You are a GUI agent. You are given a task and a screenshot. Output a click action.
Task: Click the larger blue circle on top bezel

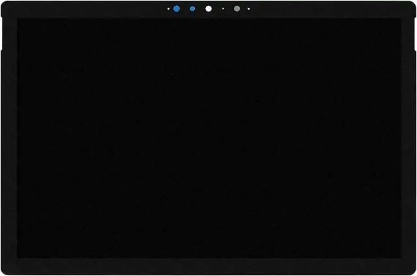coord(177,9)
